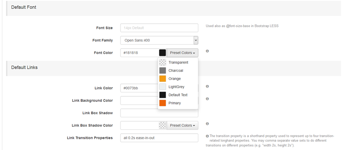342x150 pixels.
Task: Click the Link Color hex field
Action: [139, 88]
